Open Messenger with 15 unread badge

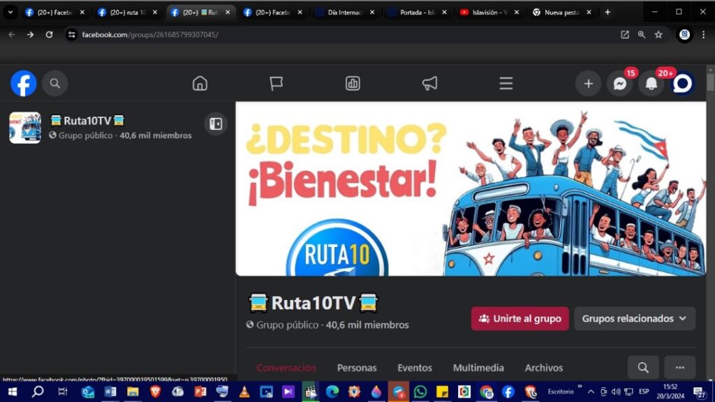point(620,84)
